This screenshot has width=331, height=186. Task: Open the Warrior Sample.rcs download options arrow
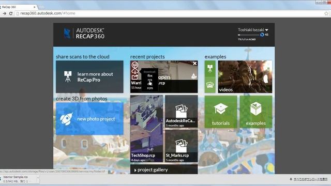coord(38,178)
